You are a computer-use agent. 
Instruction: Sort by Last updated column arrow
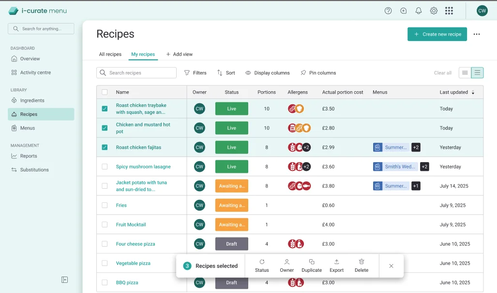(x=473, y=92)
